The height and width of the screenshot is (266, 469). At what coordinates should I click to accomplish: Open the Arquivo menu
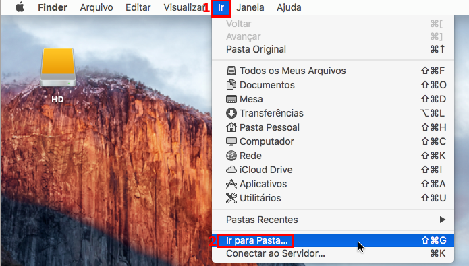(96, 7)
